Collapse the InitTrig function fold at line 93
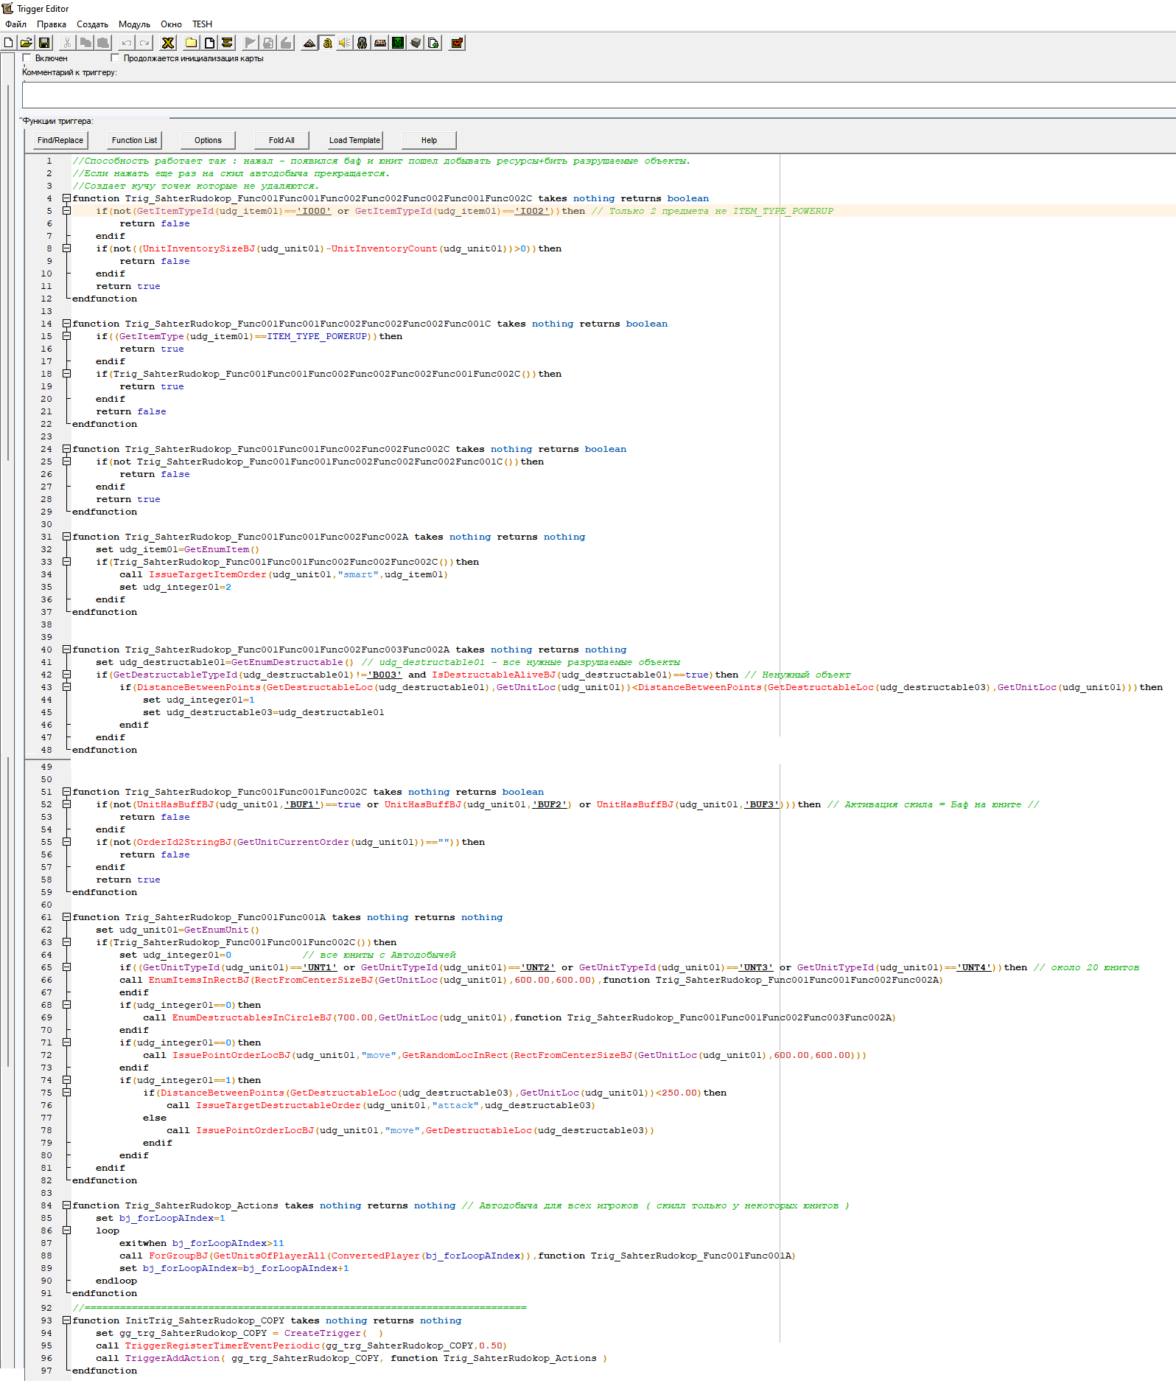Viewport: 1176px width, 1389px height. 66,1320
